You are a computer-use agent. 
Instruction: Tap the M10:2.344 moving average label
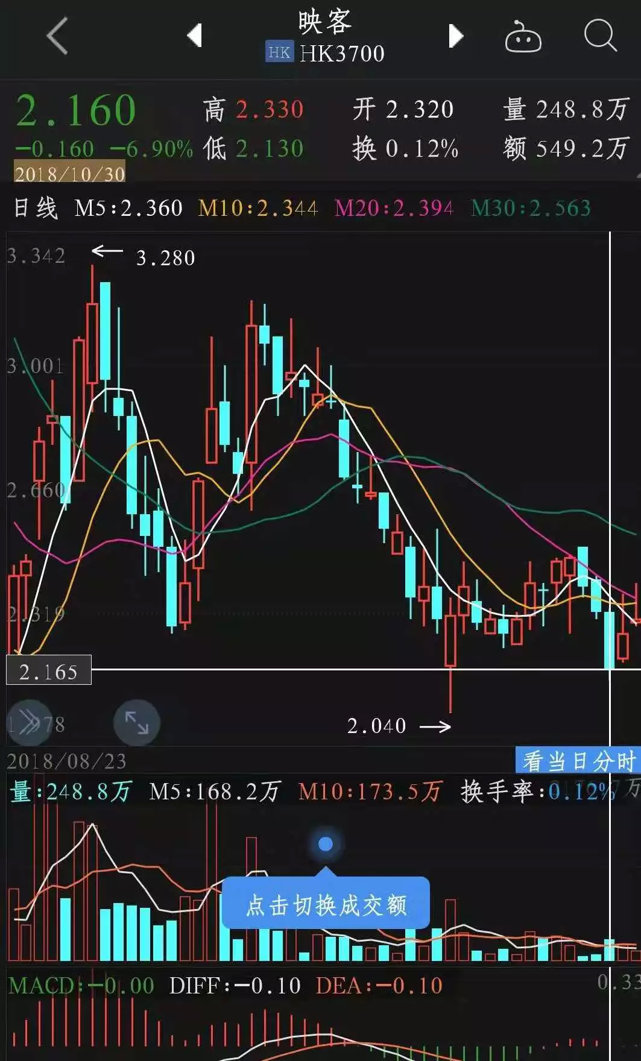click(257, 209)
